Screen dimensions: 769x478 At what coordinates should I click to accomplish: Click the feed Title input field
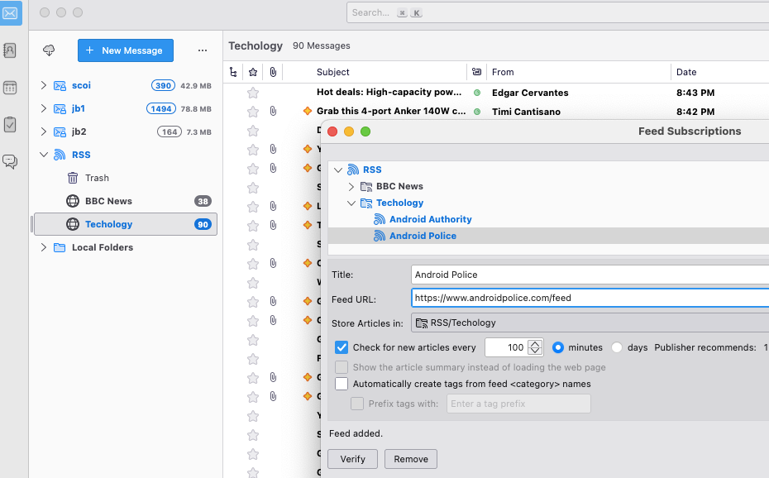click(x=590, y=275)
